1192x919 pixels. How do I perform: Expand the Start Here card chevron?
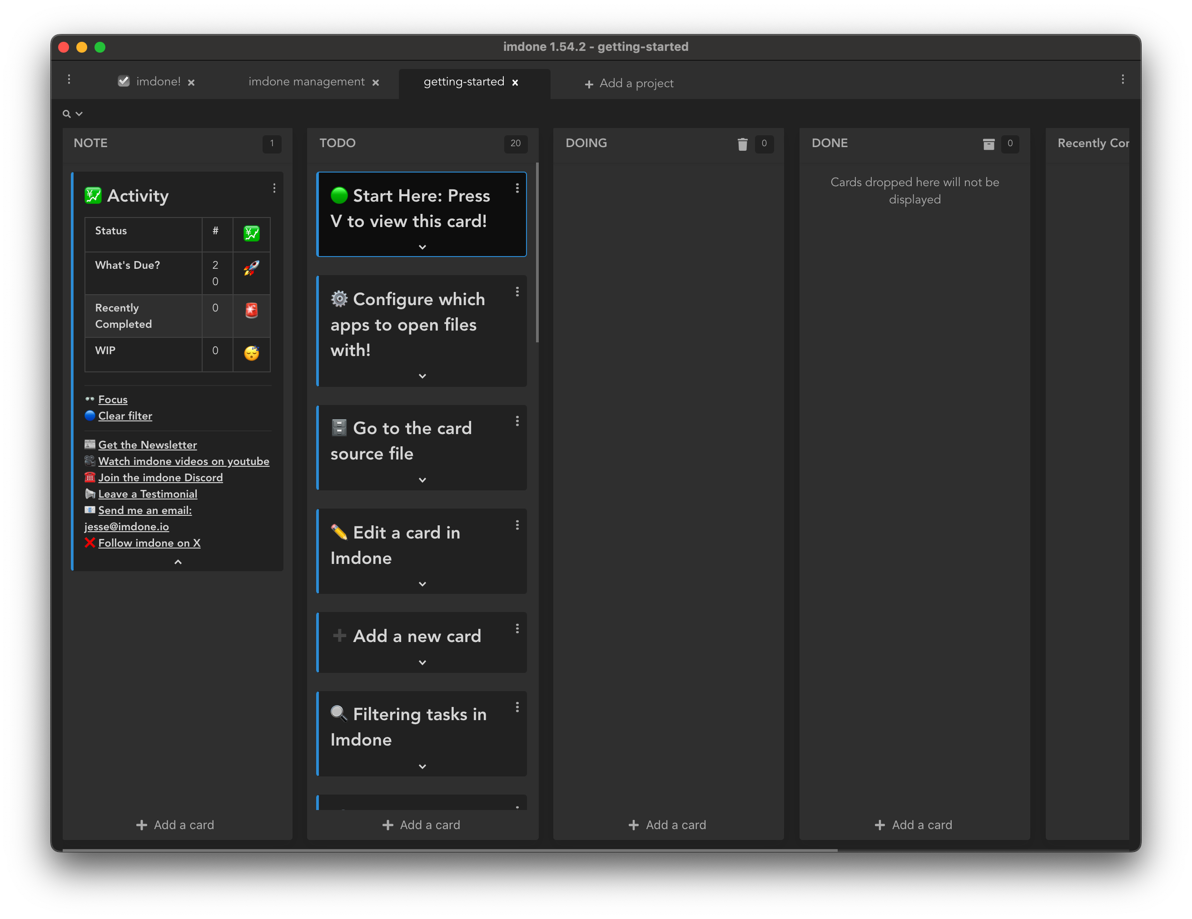(x=422, y=247)
